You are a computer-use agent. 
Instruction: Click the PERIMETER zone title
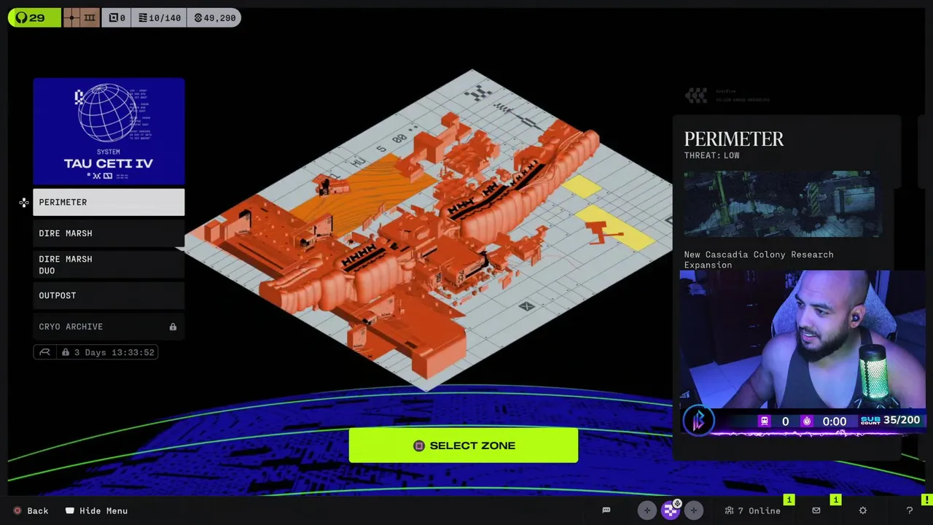pos(734,139)
